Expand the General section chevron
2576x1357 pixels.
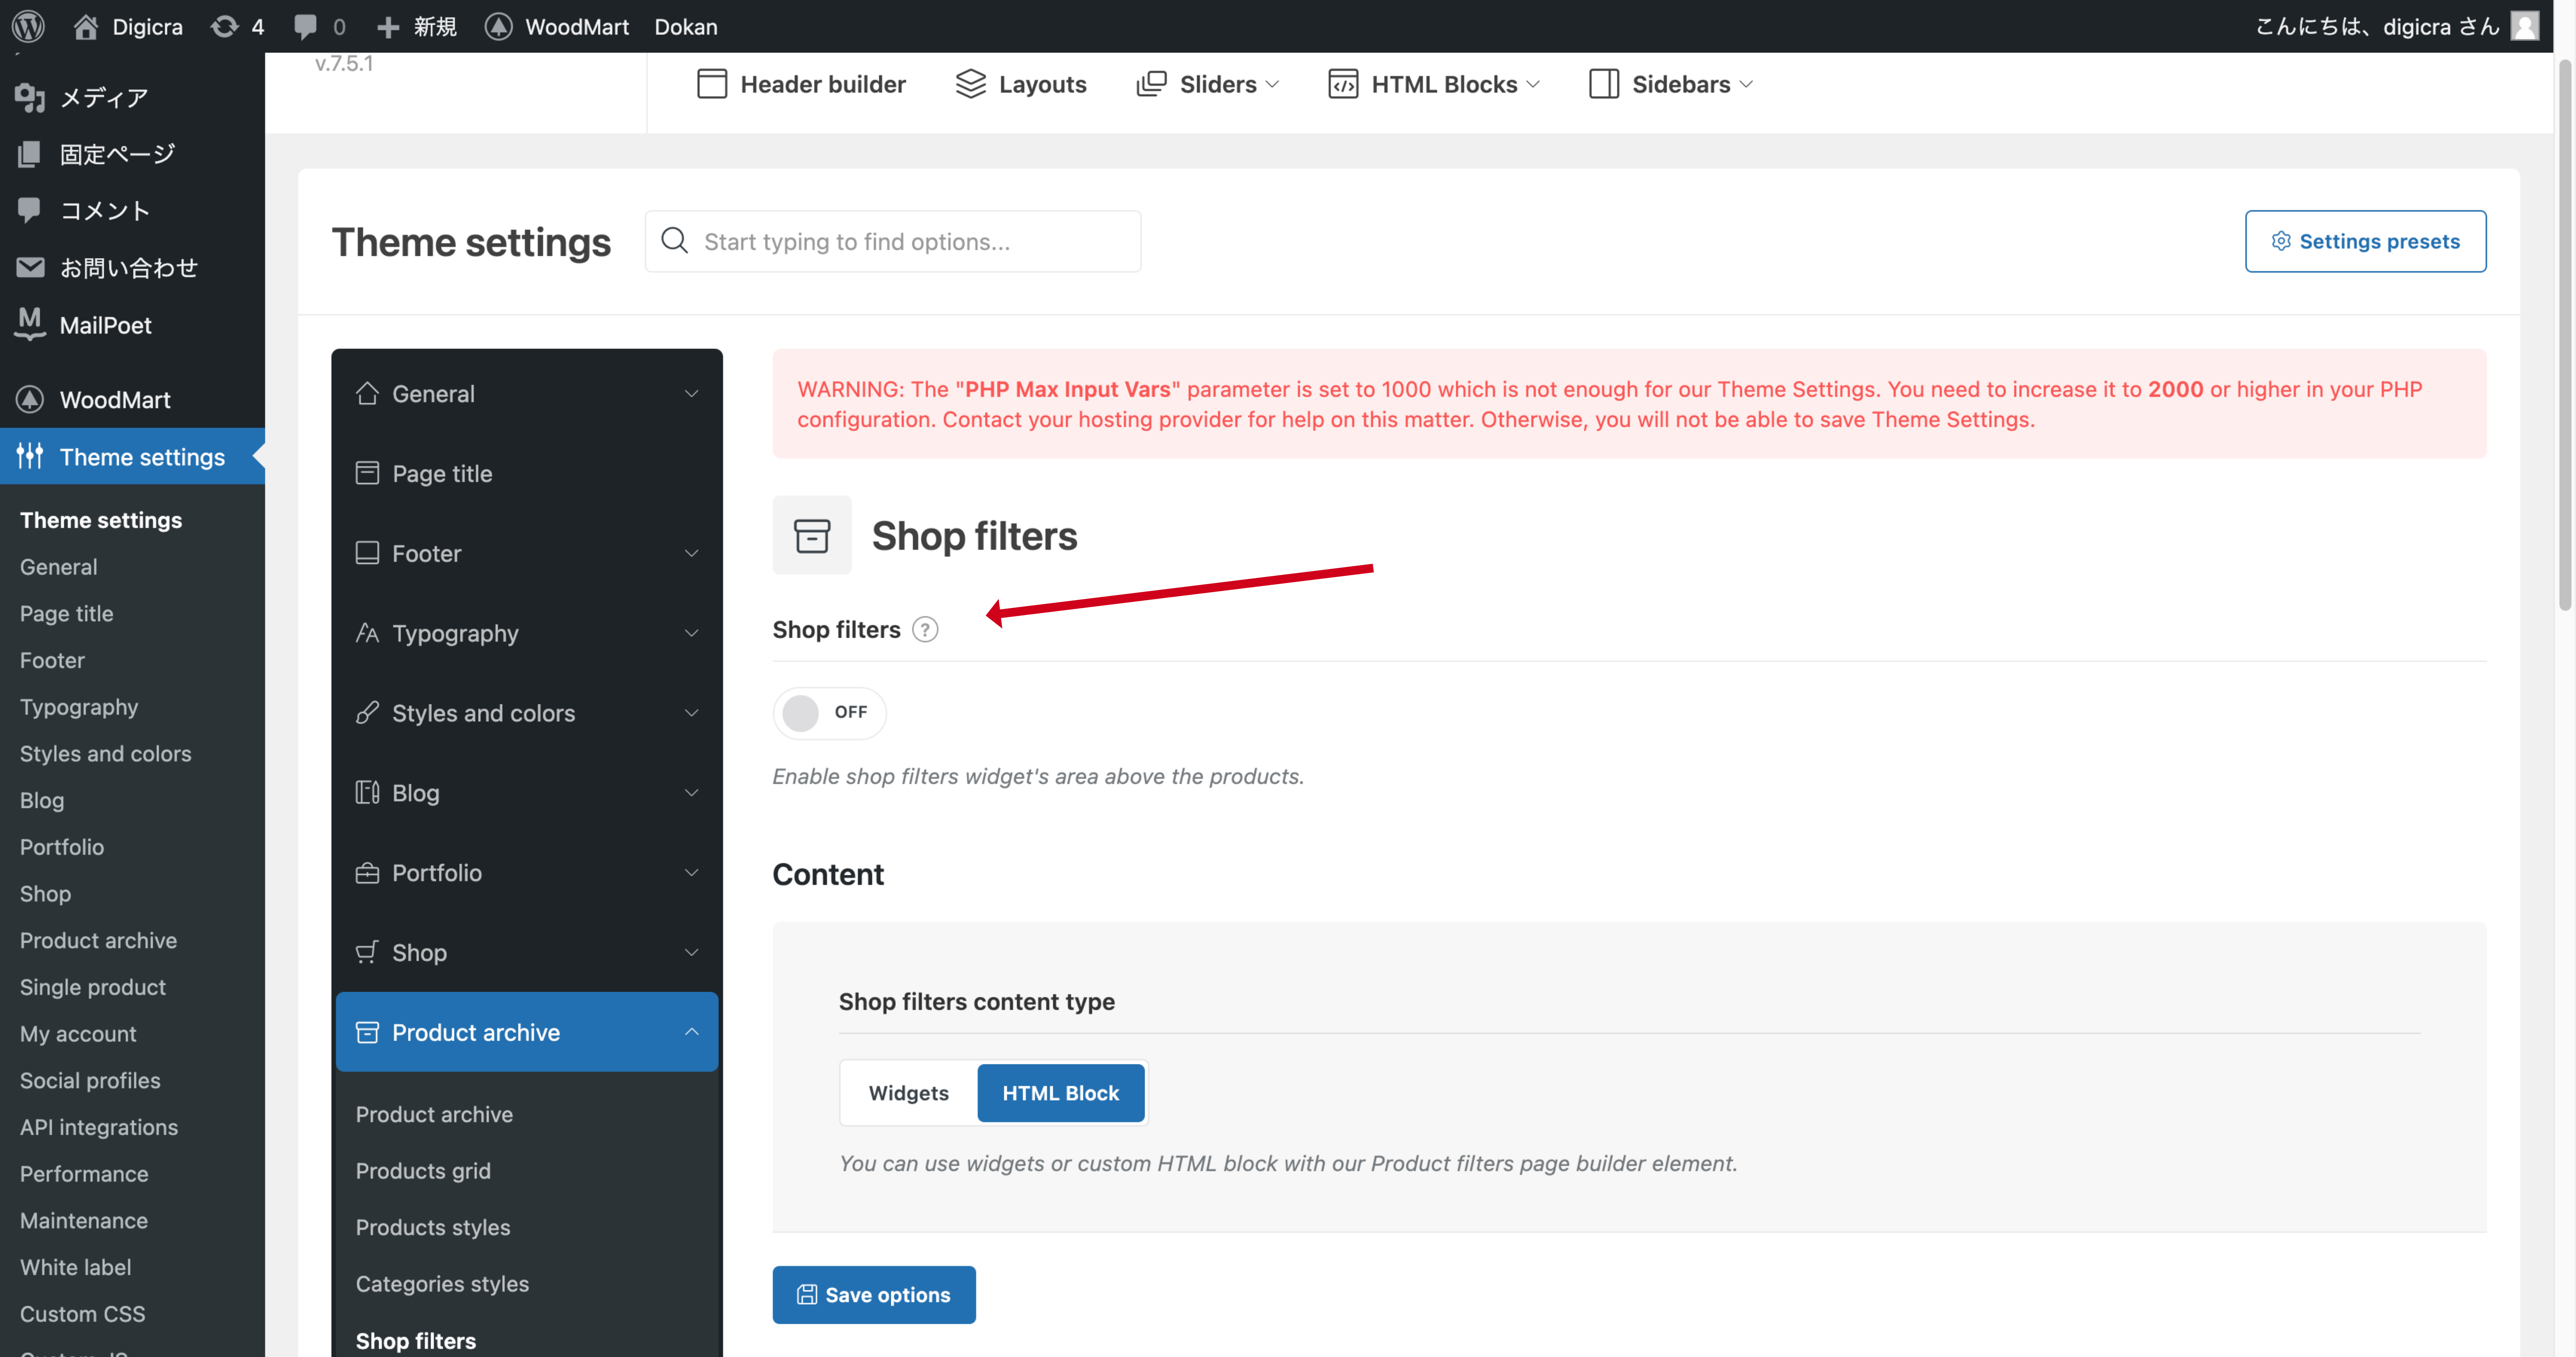pos(691,394)
